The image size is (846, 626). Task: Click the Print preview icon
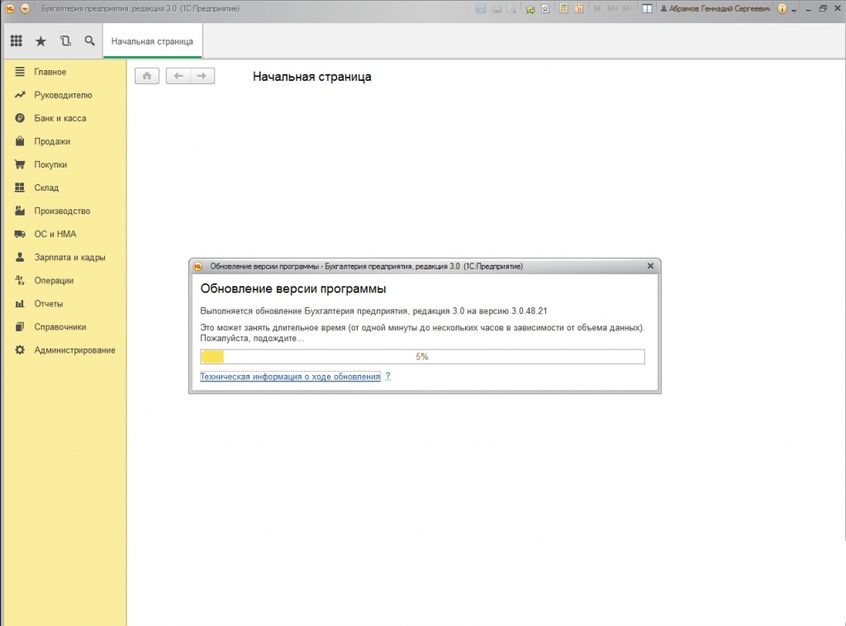pyautogui.click(x=511, y=8)
